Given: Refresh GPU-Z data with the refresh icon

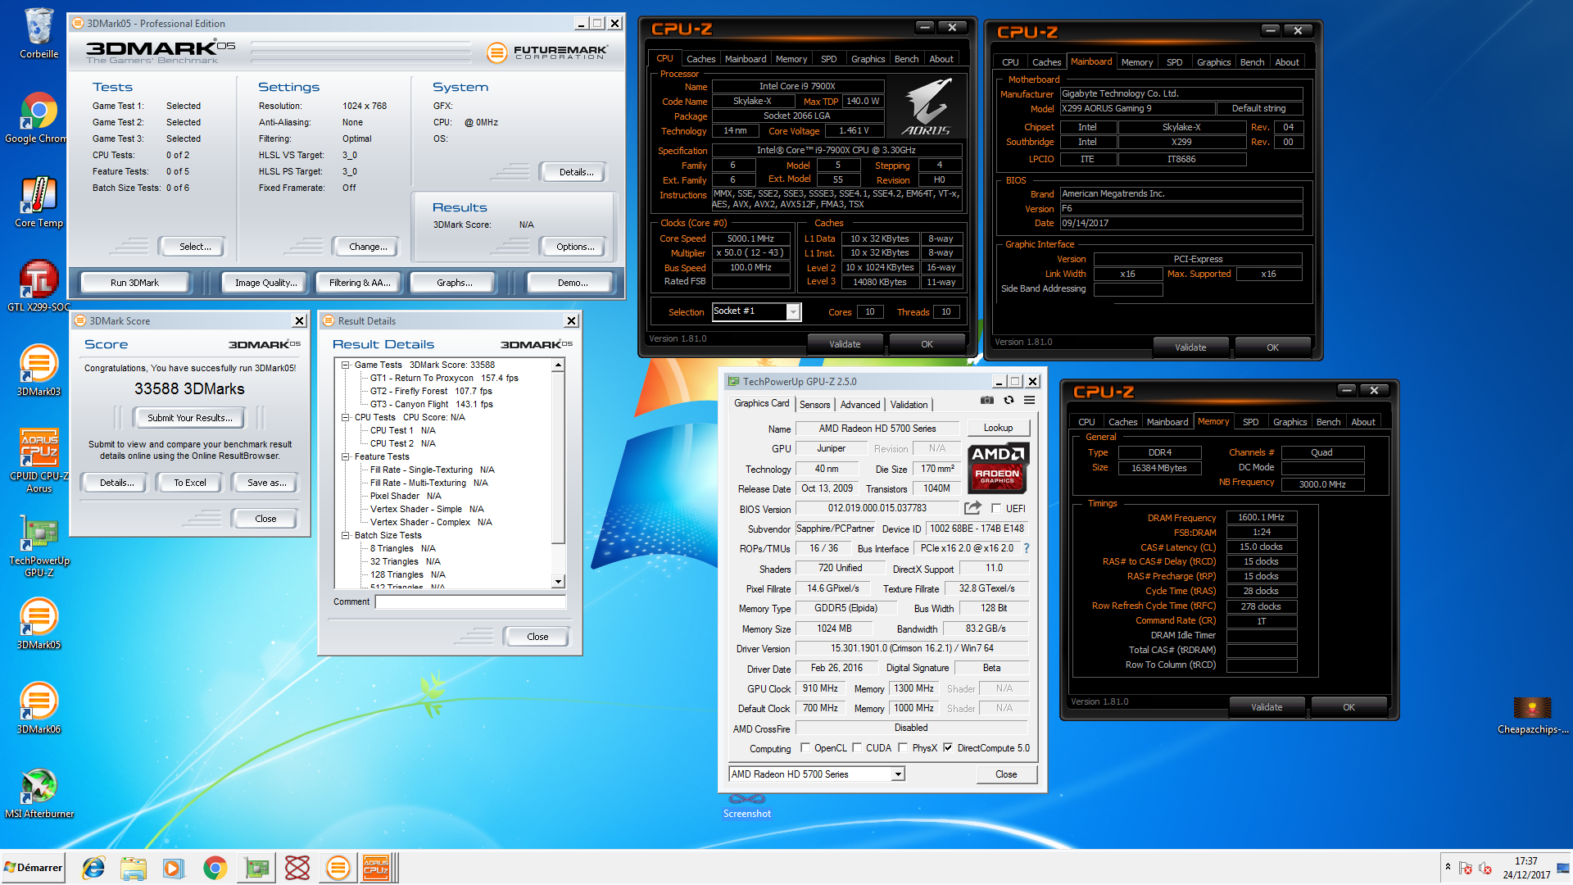Looking at the screenshot, I should point(1009,400).
